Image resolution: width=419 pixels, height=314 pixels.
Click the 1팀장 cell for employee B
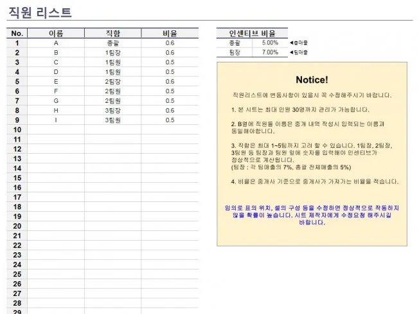[x=112, y=53]
